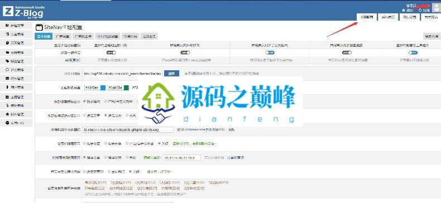The image size is (441, 203).
Task: Open application center icon at sidebar bottom
Action: tap(7, 123)
